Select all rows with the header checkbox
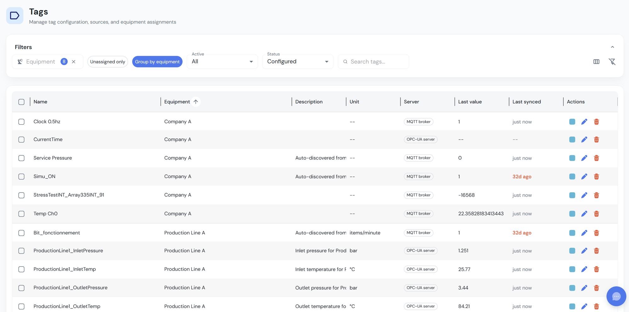Screen dimensions: 629x312 pyautogui.click(x=21, y=102)
